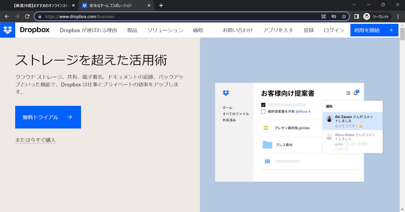Click すべてのファイル in mockup sidebar
Image resolution: width=405 pixels, height=212 pixels.
(x=236, y=114)
